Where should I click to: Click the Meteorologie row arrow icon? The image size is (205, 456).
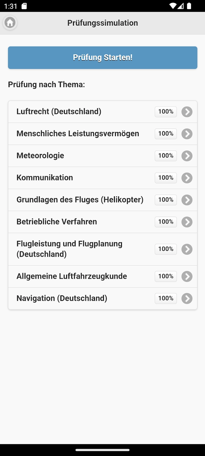coord(187,156)
